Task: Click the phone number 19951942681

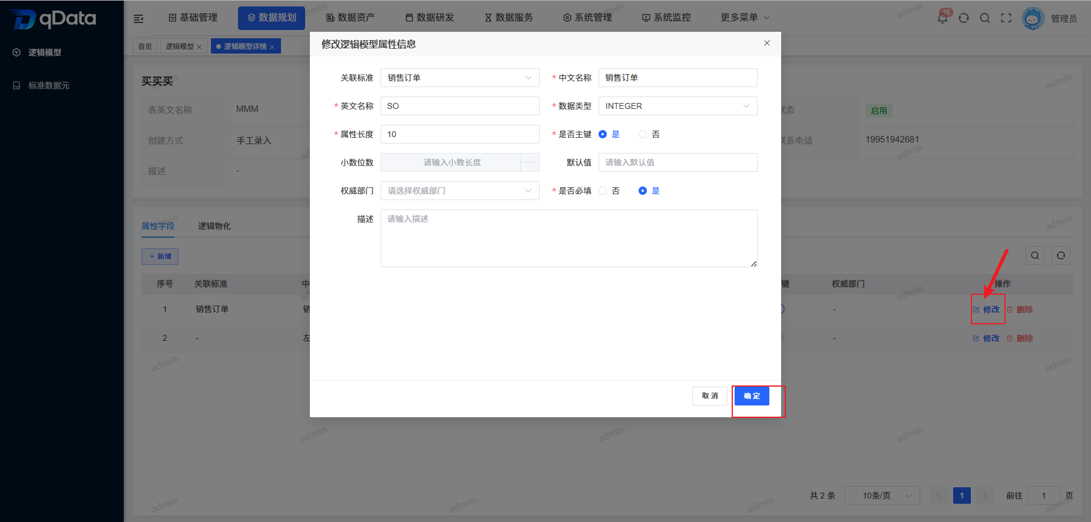Action: point(892,139)
